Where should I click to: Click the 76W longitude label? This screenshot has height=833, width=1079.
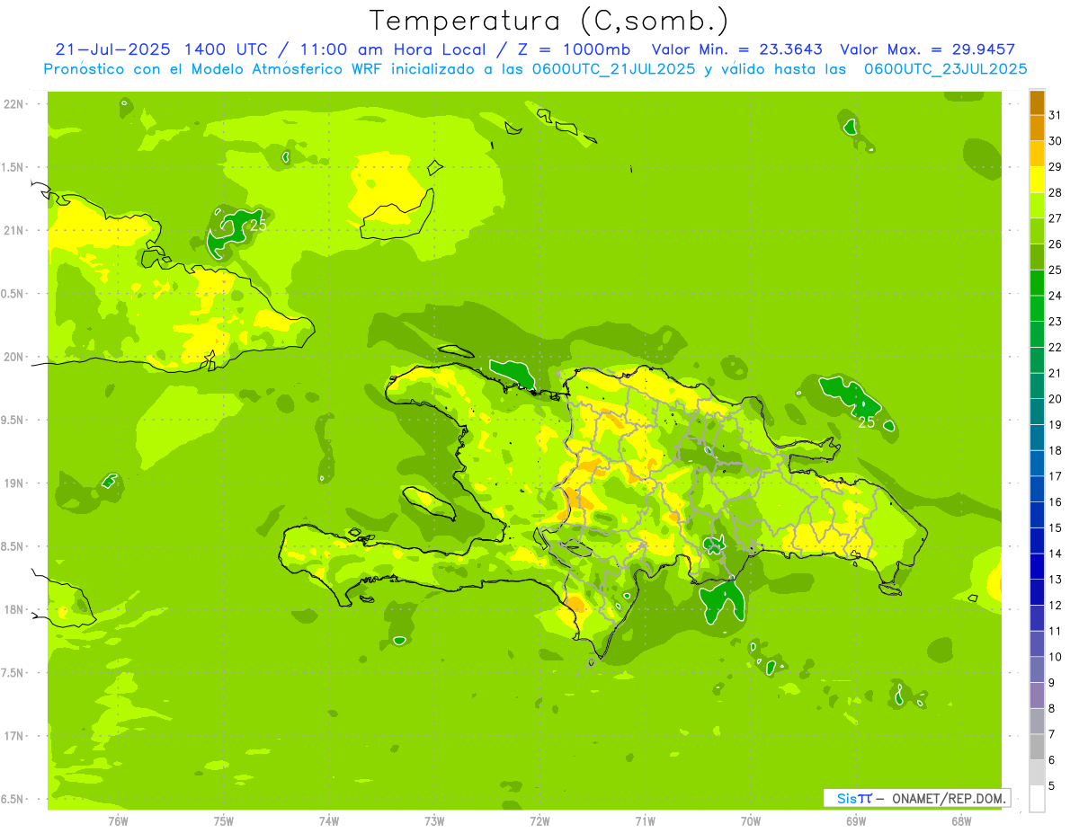[118, 821]
